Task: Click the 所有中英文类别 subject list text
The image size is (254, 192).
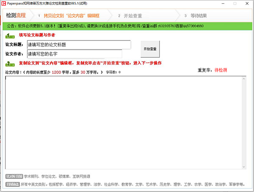Action: point(133,184)
